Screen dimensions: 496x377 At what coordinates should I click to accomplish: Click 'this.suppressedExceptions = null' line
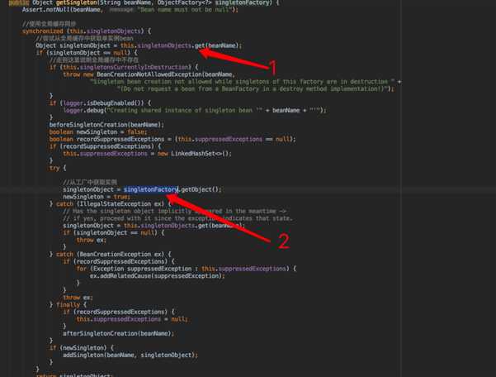[x=132, y=319]
